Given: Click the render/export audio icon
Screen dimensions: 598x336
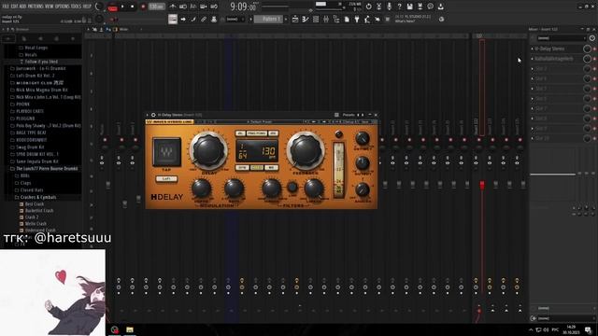Looking at the screenshot, I should 420,7.
